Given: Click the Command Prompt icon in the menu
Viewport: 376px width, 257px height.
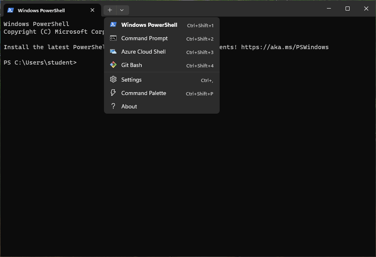Looking at the screenshot, I should tap(113, 38).
